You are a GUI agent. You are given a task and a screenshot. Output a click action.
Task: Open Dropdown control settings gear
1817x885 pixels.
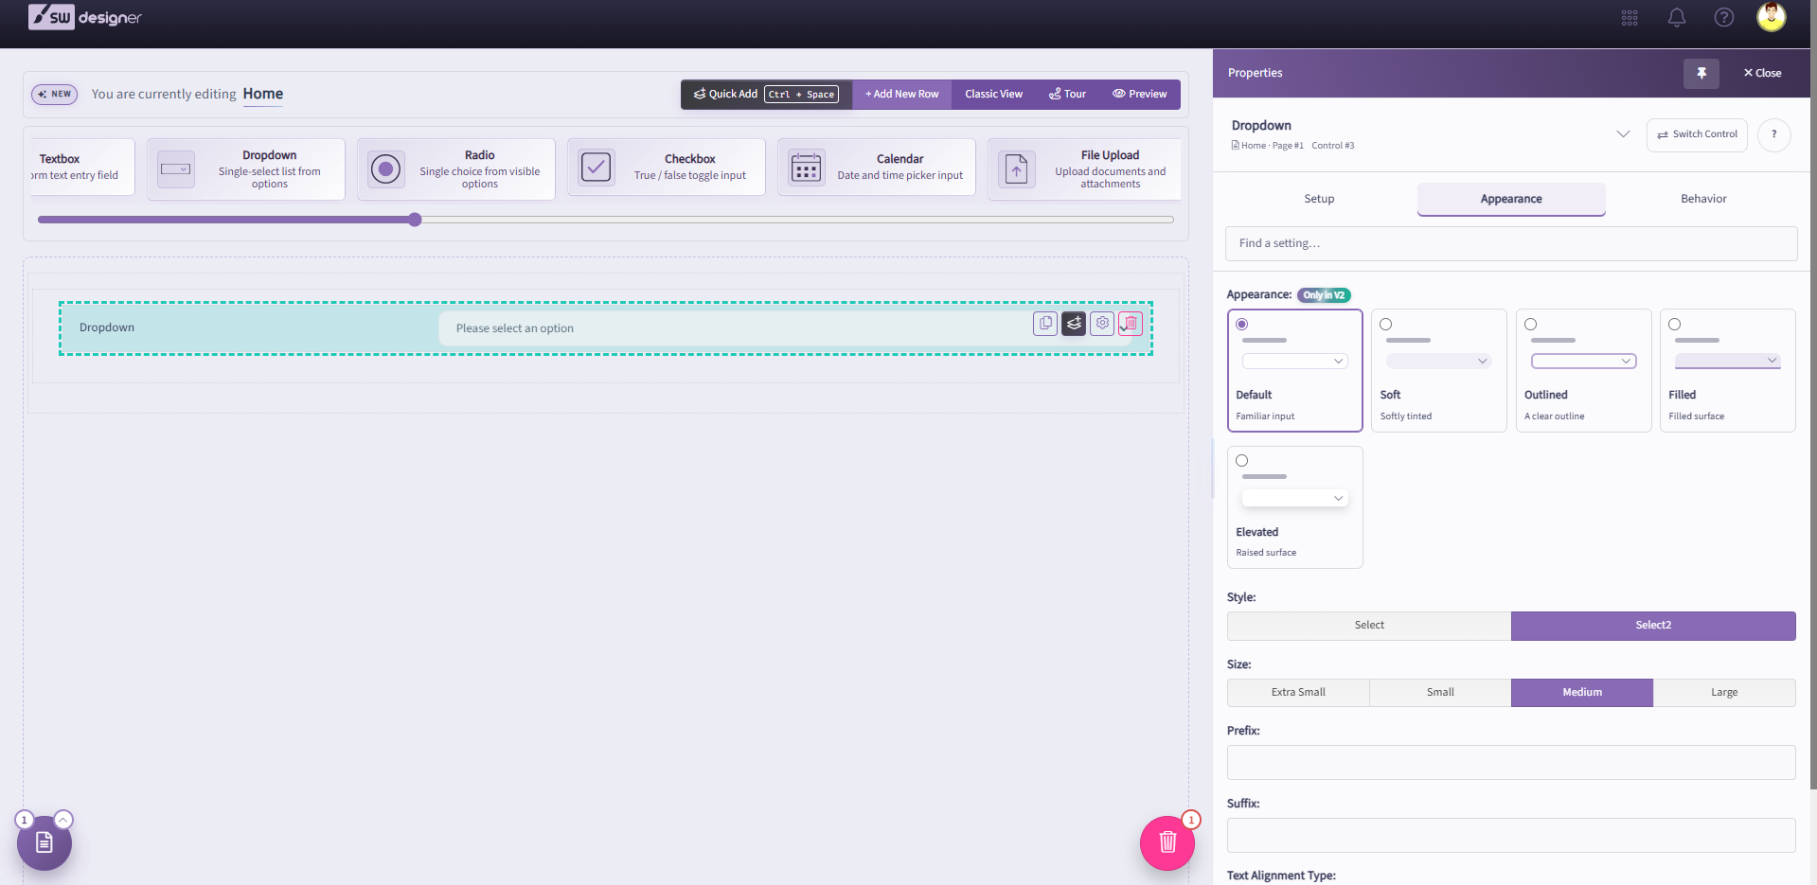[1102, 324]
